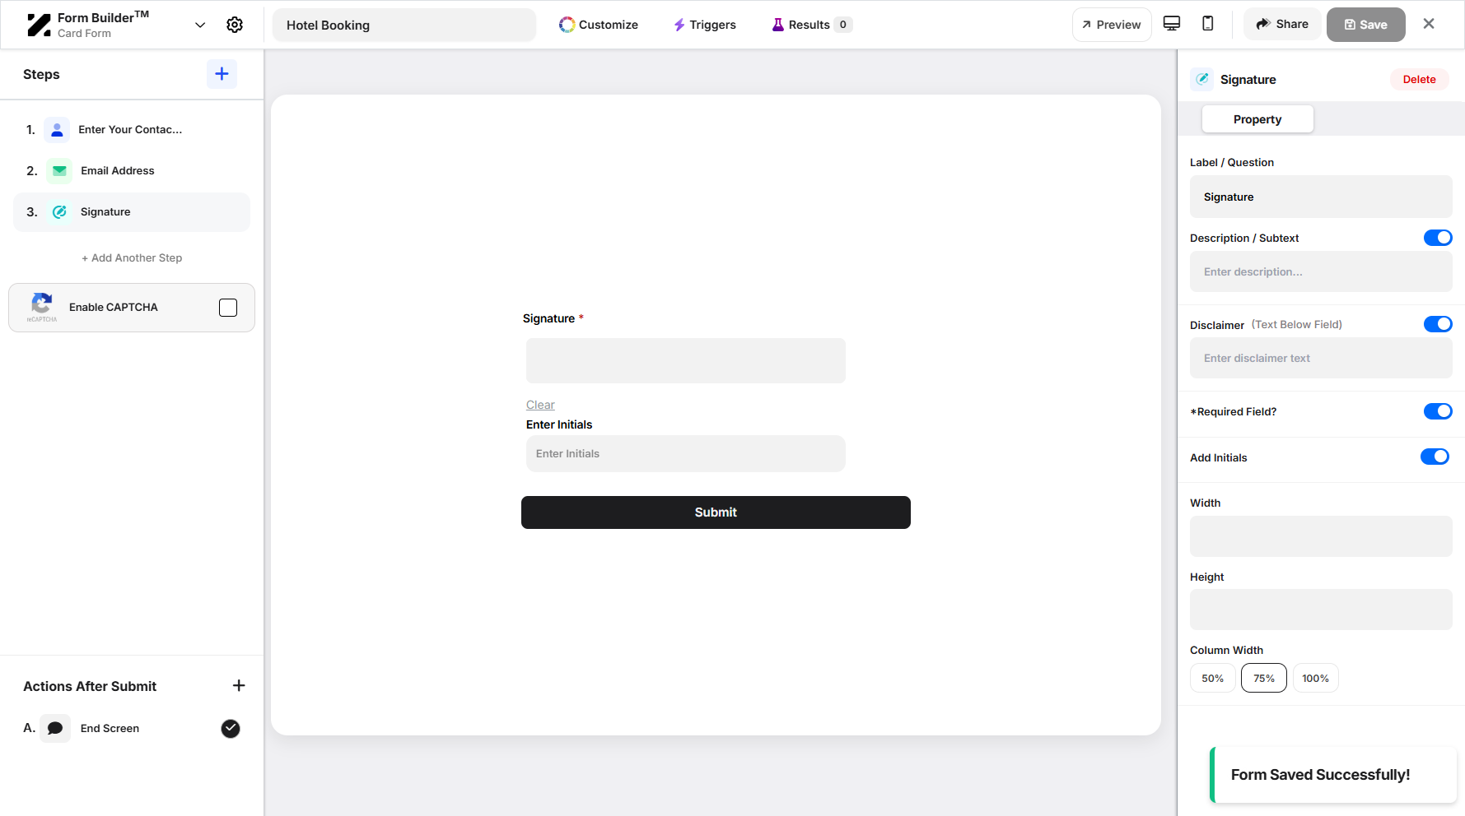Set column width to 50%
Image resolution: width=1465 pixels, height=816 pixels.
pyautogui.click(x=1212, y=678)
